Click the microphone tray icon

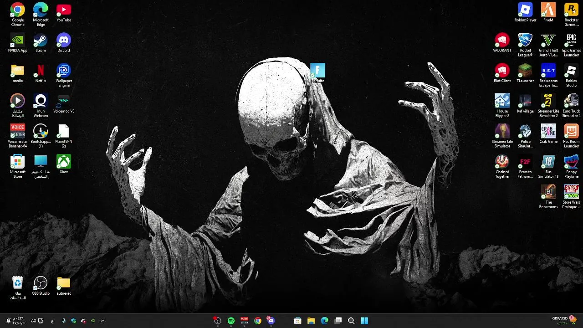coord(63,321)
